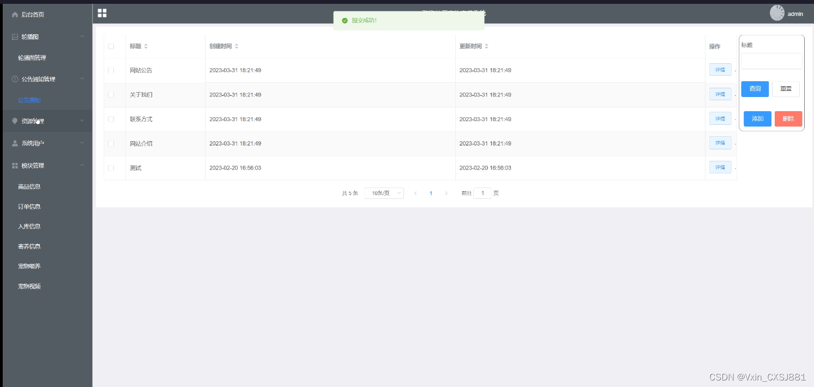Check the box for 关于我们 row
814x387 pixels.
point(111,95)
